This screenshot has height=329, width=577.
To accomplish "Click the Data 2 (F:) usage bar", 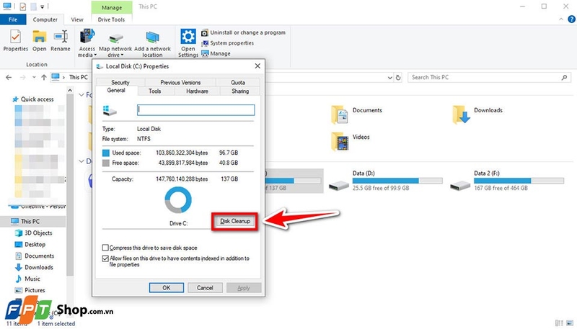I will (x=519, y=181).
